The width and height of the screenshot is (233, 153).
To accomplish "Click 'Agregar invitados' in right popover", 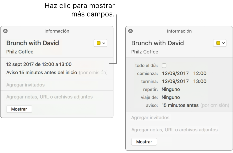I will 150,118.
